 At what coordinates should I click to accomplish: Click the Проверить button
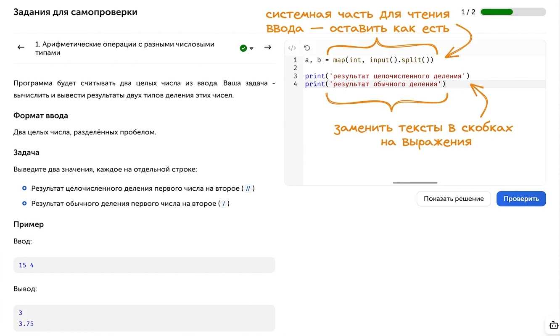(x=521, y=199)
